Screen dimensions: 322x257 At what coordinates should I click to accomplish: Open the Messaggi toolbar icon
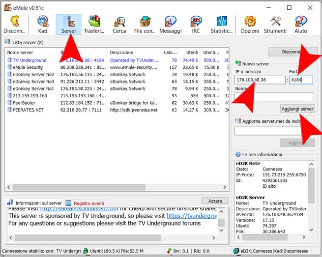pos(171,21)
